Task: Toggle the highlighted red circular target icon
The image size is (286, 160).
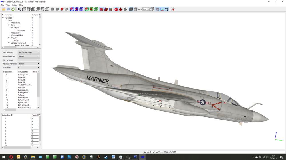Action: pos(116,9)
